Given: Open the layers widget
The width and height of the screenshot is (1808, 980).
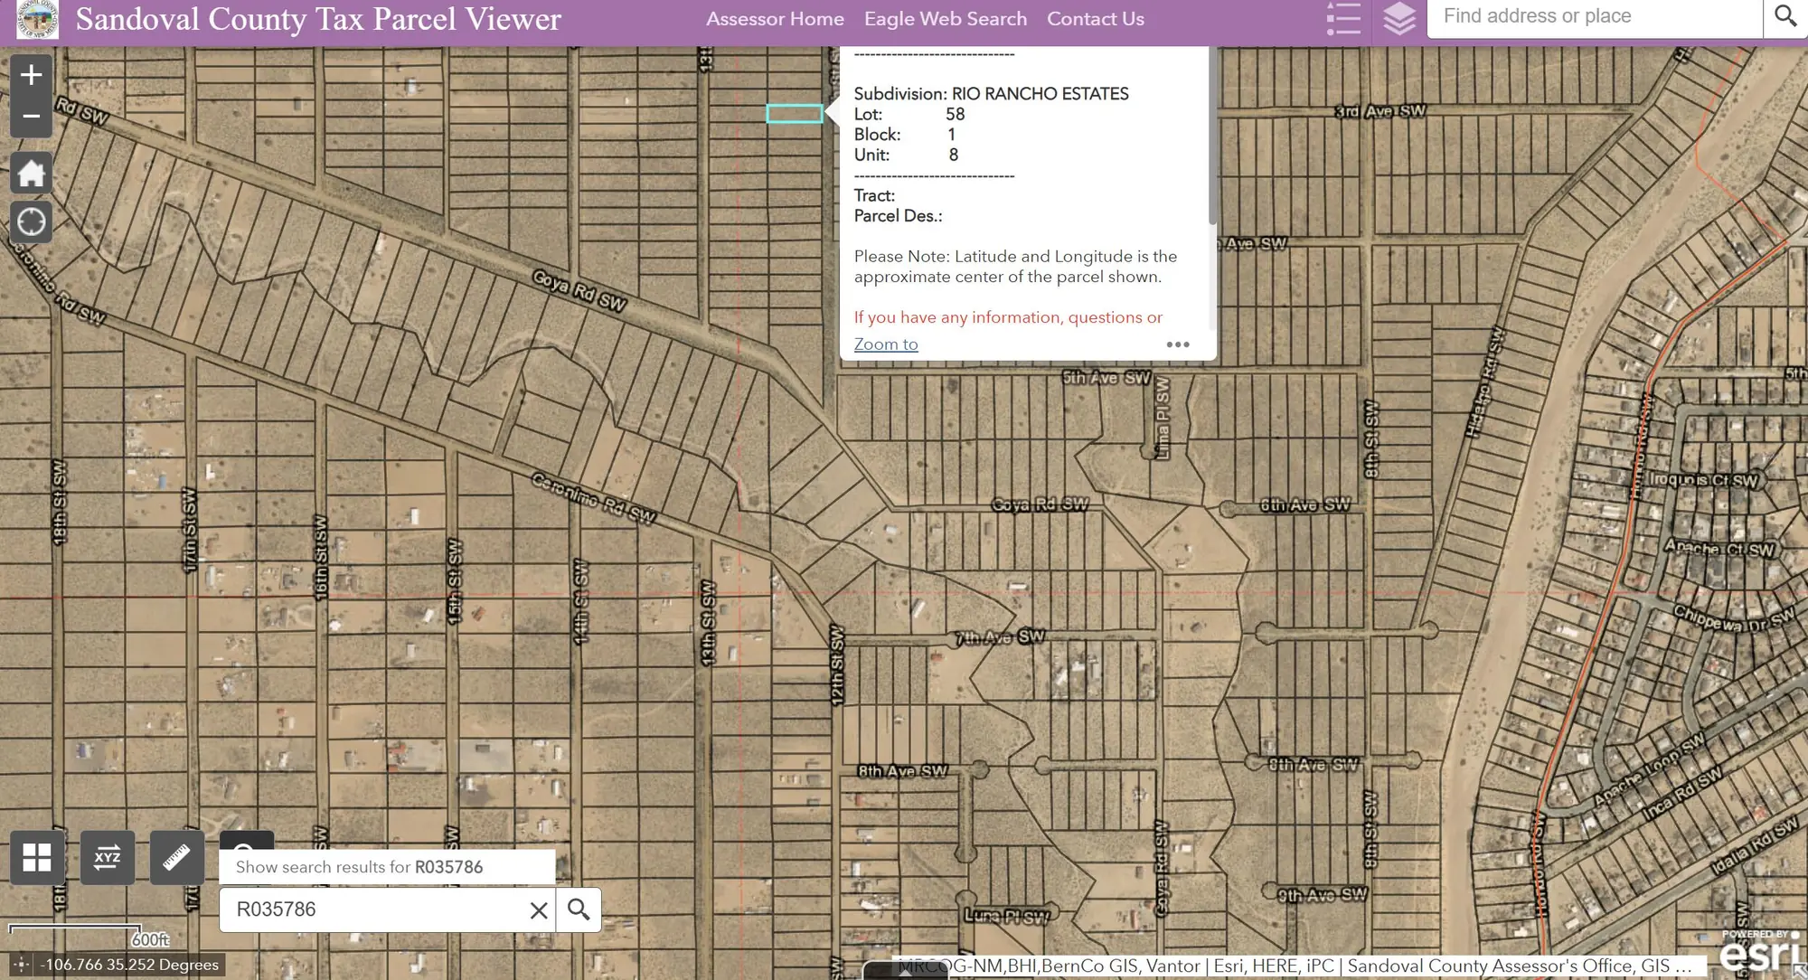Looking at the screenshot, I should coord(1398,19).
